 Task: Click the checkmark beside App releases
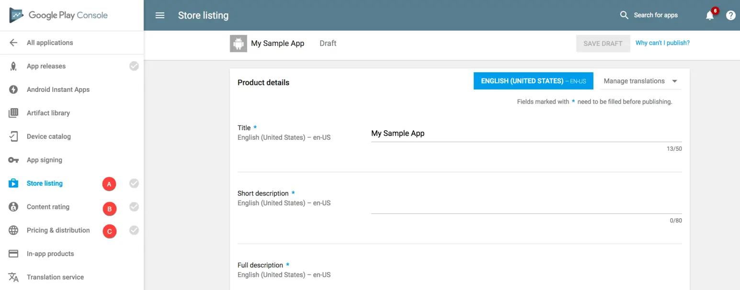pos(134,66)
